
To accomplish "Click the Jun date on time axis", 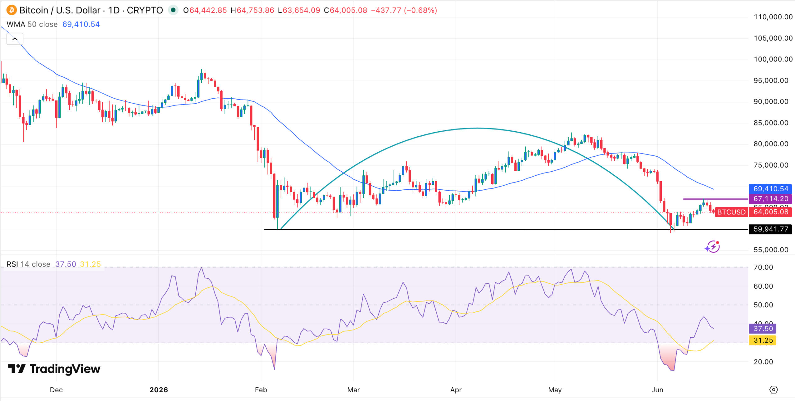I will (657, 390).
